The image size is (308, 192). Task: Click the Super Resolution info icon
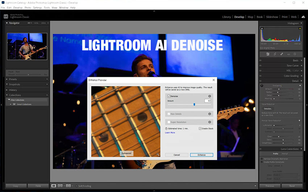(x=209, y=122)
